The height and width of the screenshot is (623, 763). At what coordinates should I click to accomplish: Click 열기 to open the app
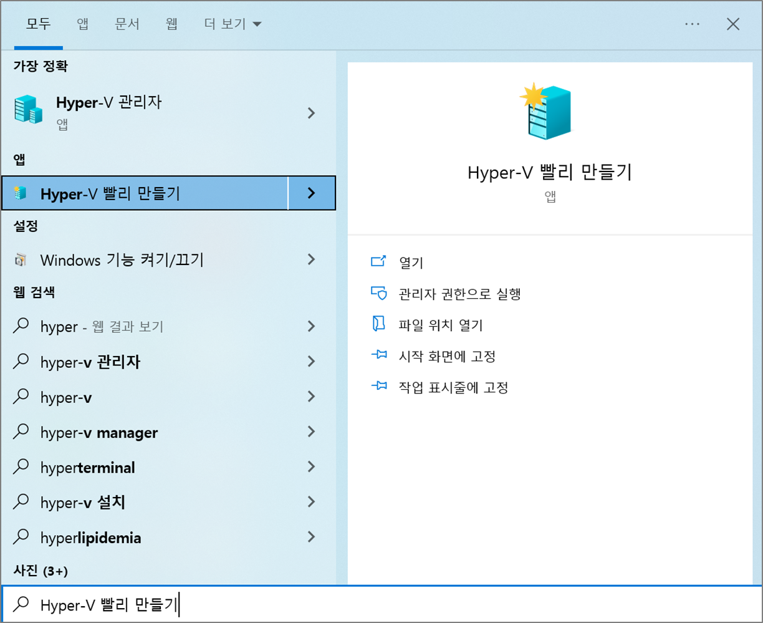411,263
